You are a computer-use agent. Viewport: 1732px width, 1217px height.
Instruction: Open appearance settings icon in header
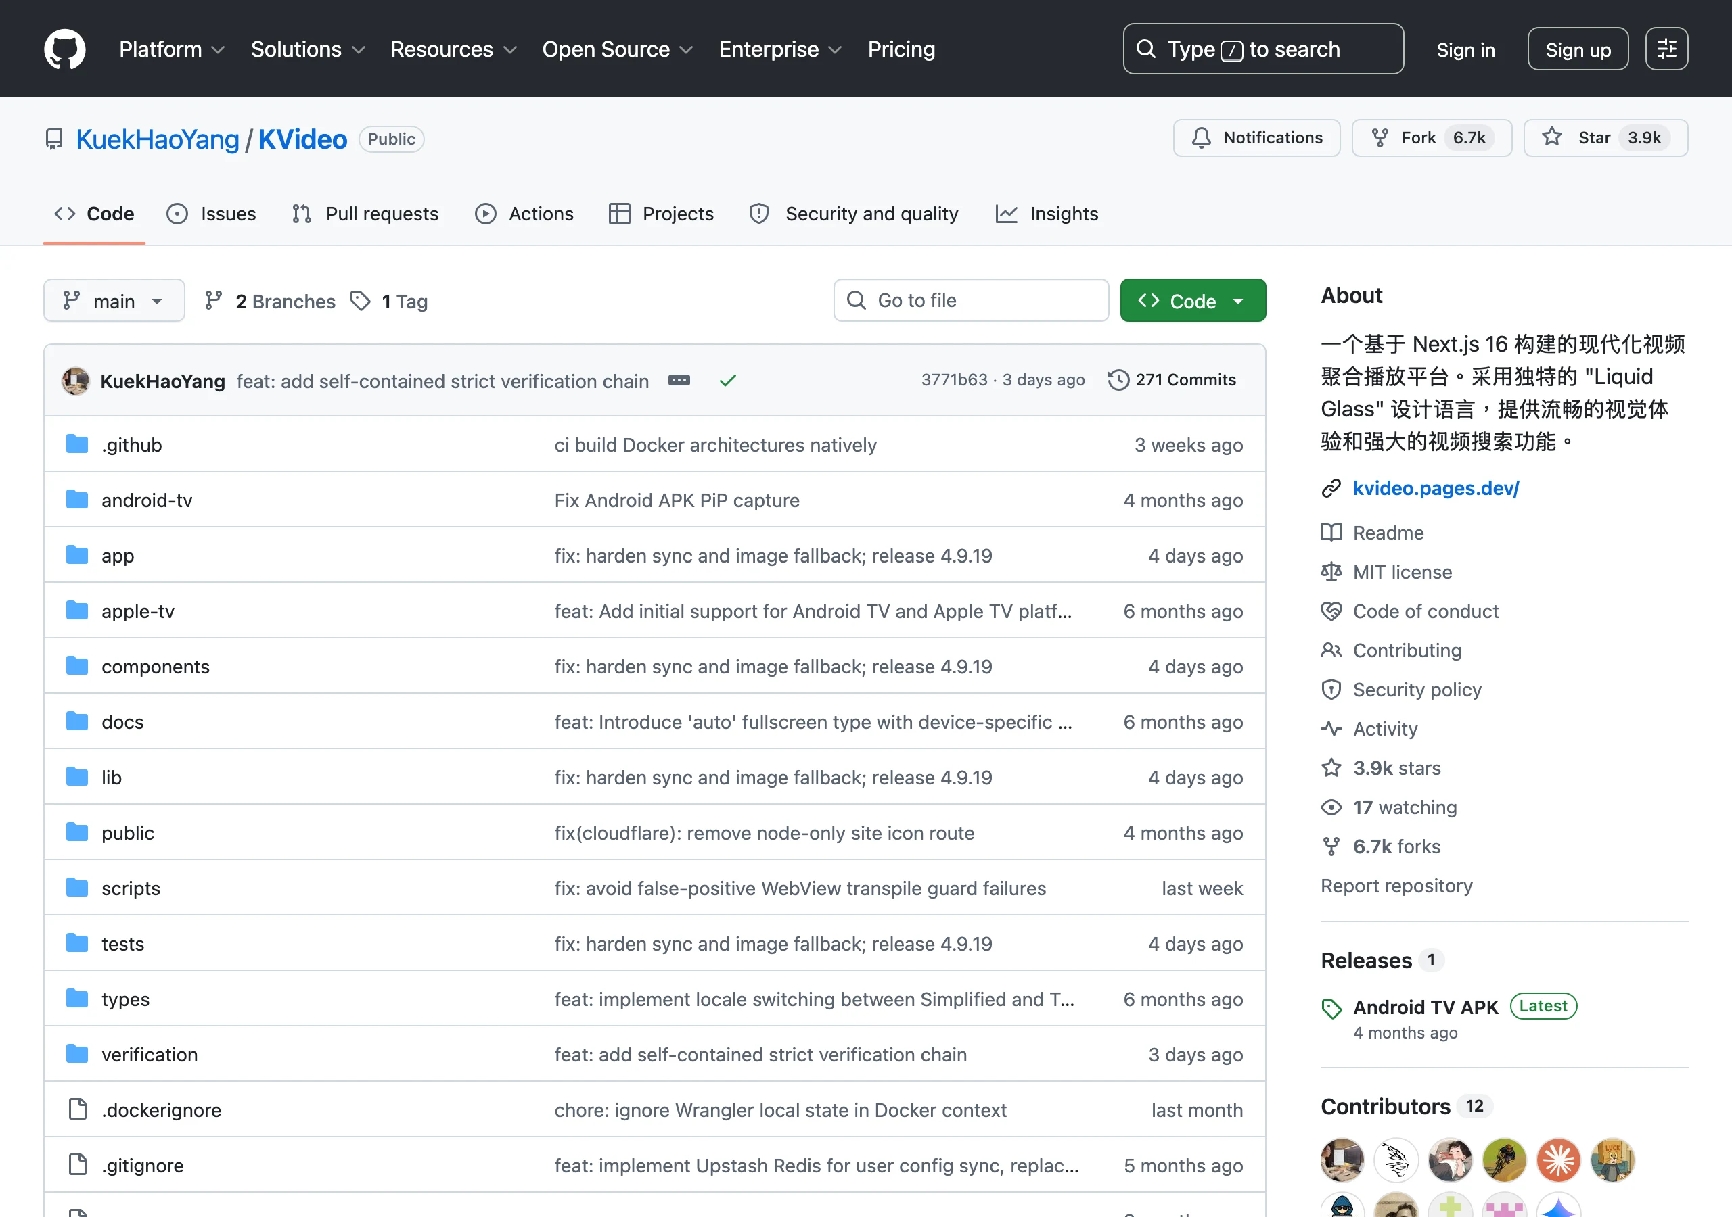pyautogui.click(x=1666, y=49)
